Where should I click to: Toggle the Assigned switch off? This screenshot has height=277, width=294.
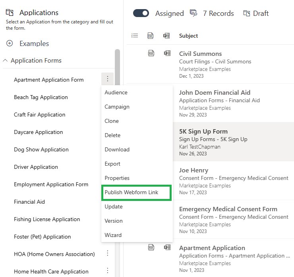pyautogui.click(x=141, y=13)
